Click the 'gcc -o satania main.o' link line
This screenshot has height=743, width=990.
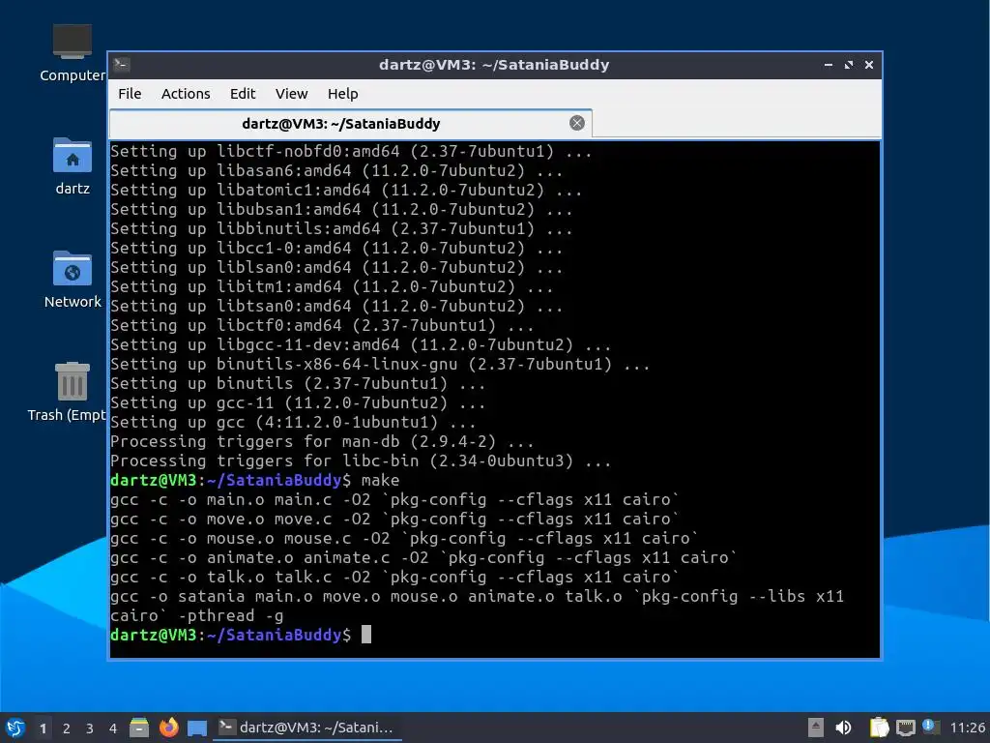click(478, 596)
